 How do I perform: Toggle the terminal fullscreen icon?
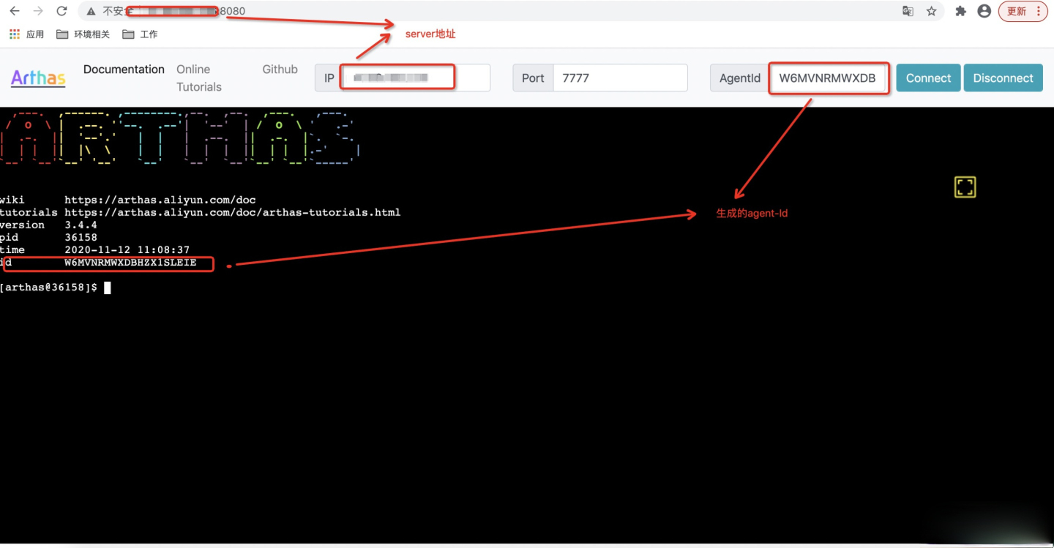coord(965,187)
